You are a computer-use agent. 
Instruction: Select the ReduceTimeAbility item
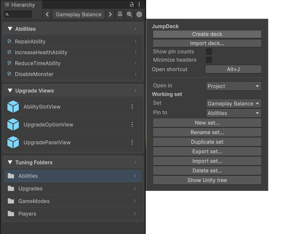[x=73, y=64]
